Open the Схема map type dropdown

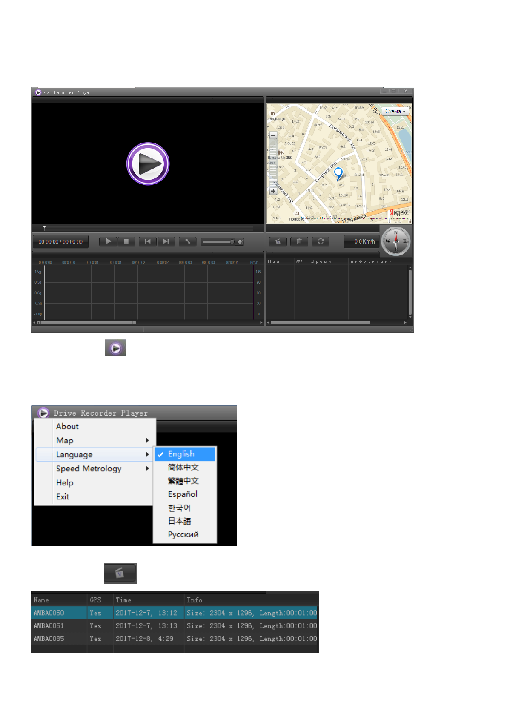pos(395,112)
